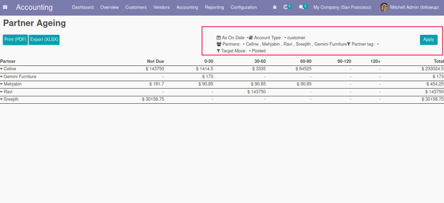The width and height of the screenshot is (444, 203).
Task: Open the Partners dropdown arrow
Action: pyautogui.click(x=244, y=44)
